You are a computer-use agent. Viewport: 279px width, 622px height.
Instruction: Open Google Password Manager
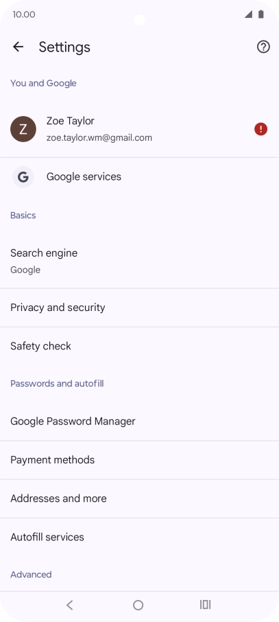140,422
